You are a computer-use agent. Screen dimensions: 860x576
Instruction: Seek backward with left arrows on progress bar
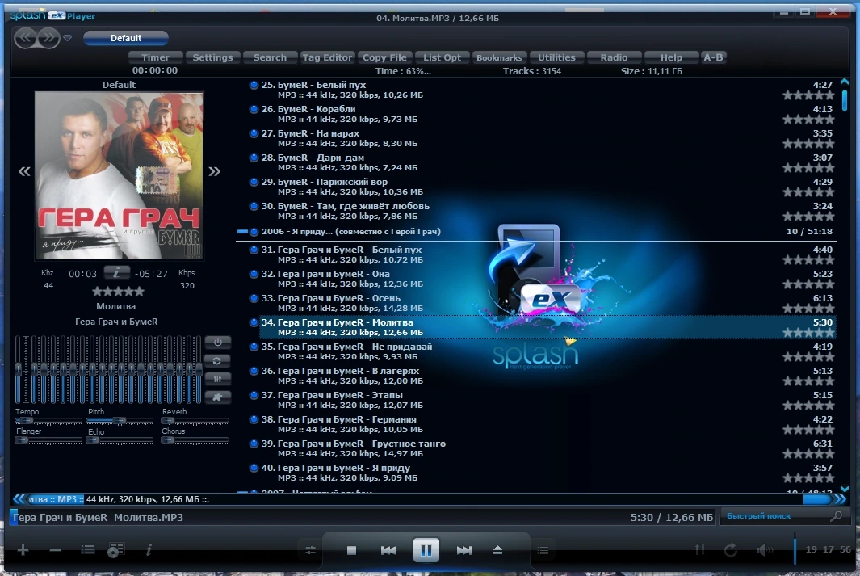click(x=19, y=499)
